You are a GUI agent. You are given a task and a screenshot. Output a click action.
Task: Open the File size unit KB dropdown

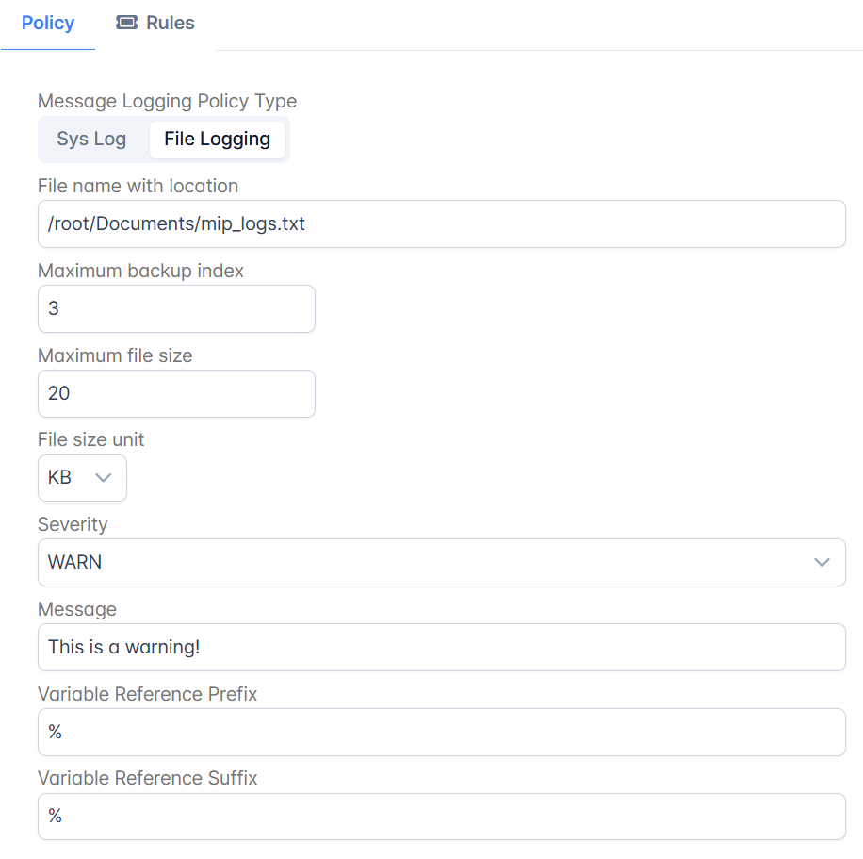pyautogui.click(x=83, y=478)
